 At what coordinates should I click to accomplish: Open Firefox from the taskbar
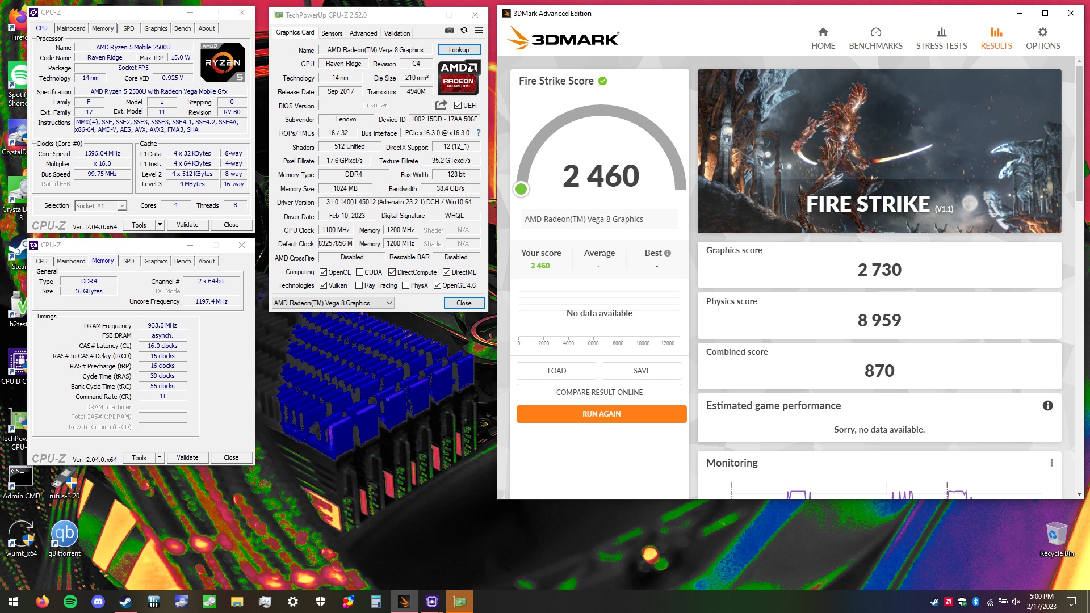pos(43,602)
